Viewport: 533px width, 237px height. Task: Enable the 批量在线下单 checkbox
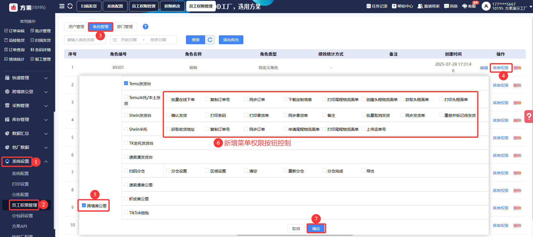point(168,99)
